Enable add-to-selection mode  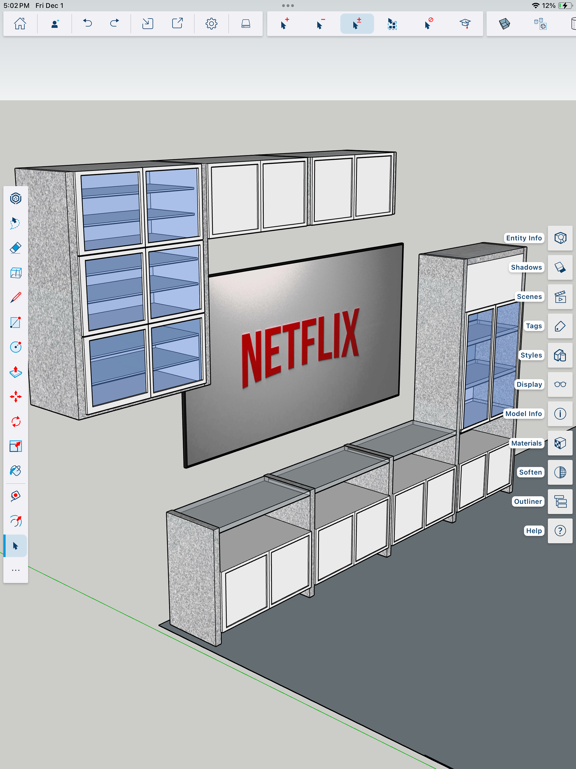point(284,24)
